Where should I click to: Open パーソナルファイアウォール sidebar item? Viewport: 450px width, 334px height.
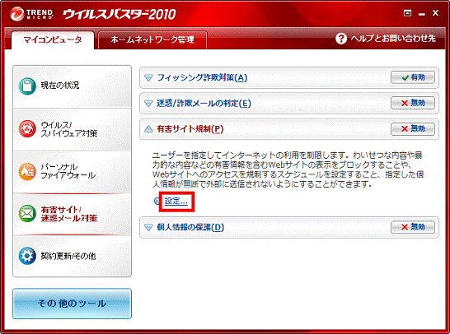click(72, 172)
